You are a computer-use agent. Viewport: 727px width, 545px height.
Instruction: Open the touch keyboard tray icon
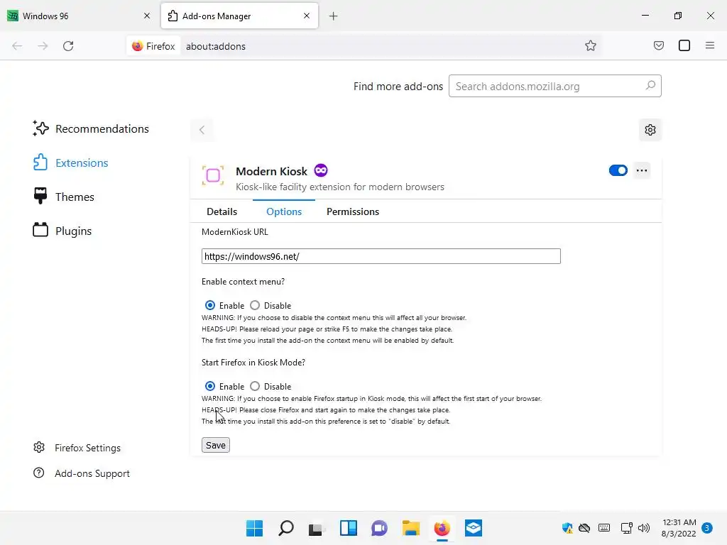pyautogui.click(x=604, y=527)
